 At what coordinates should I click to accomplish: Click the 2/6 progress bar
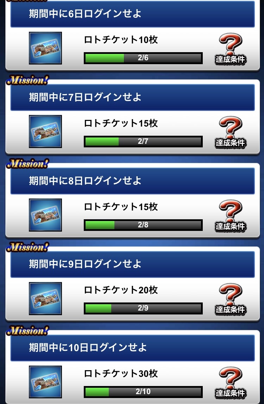click(x=143, y=58)
